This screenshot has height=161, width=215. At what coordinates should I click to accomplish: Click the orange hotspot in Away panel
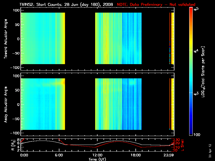coord(63,83)
